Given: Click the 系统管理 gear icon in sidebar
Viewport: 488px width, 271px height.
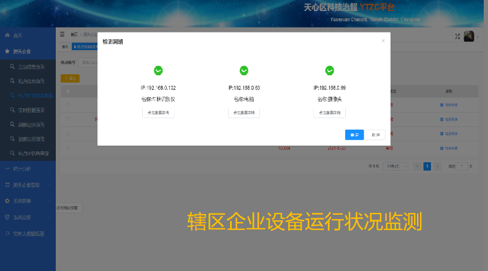Looking at the screenshot, I should (x=7, y=201).
